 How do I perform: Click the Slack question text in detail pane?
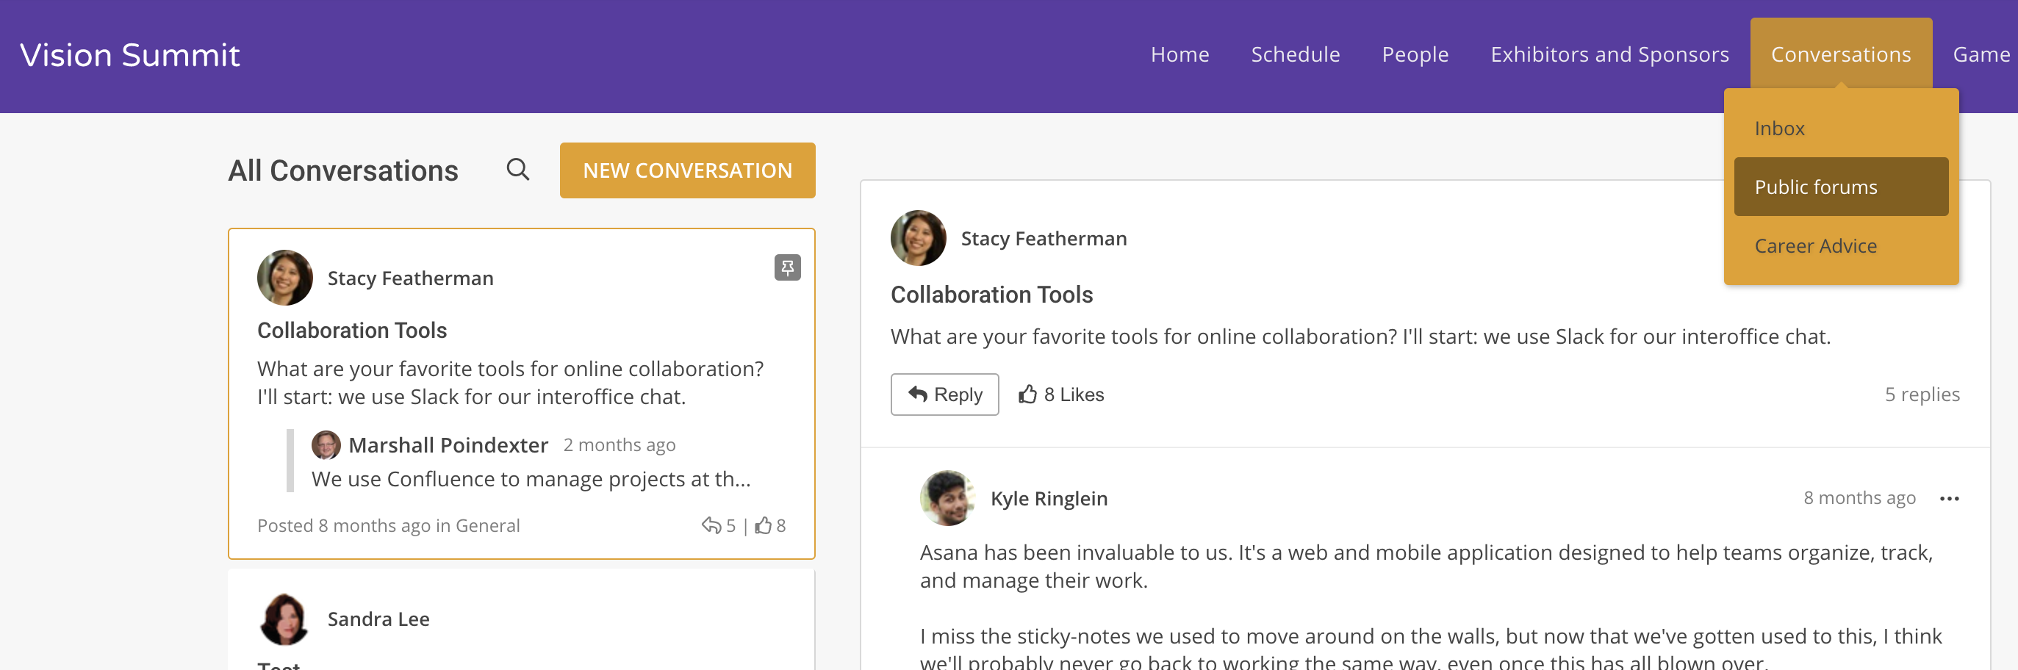1360,336
